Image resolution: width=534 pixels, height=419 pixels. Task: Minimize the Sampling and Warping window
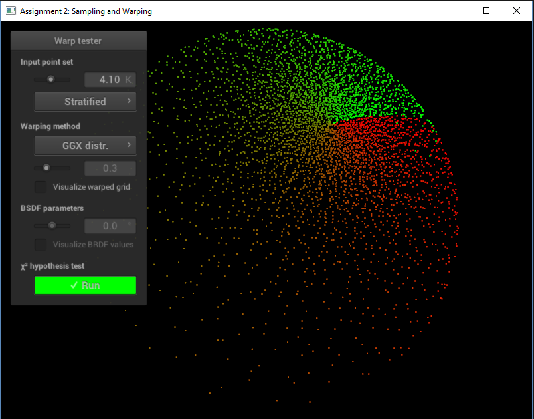tap(456, 11)
